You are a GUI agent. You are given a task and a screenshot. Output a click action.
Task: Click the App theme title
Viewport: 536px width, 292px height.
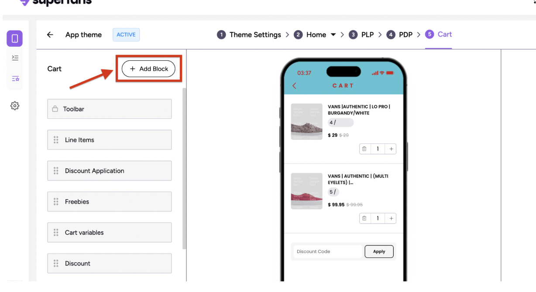83,35
